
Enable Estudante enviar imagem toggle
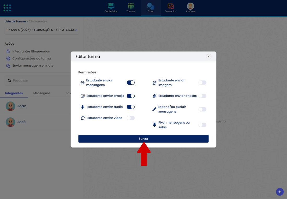(202, 83)
